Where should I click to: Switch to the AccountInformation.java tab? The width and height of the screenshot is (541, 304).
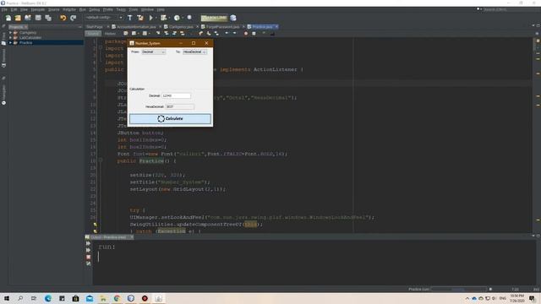pos(136,26)
